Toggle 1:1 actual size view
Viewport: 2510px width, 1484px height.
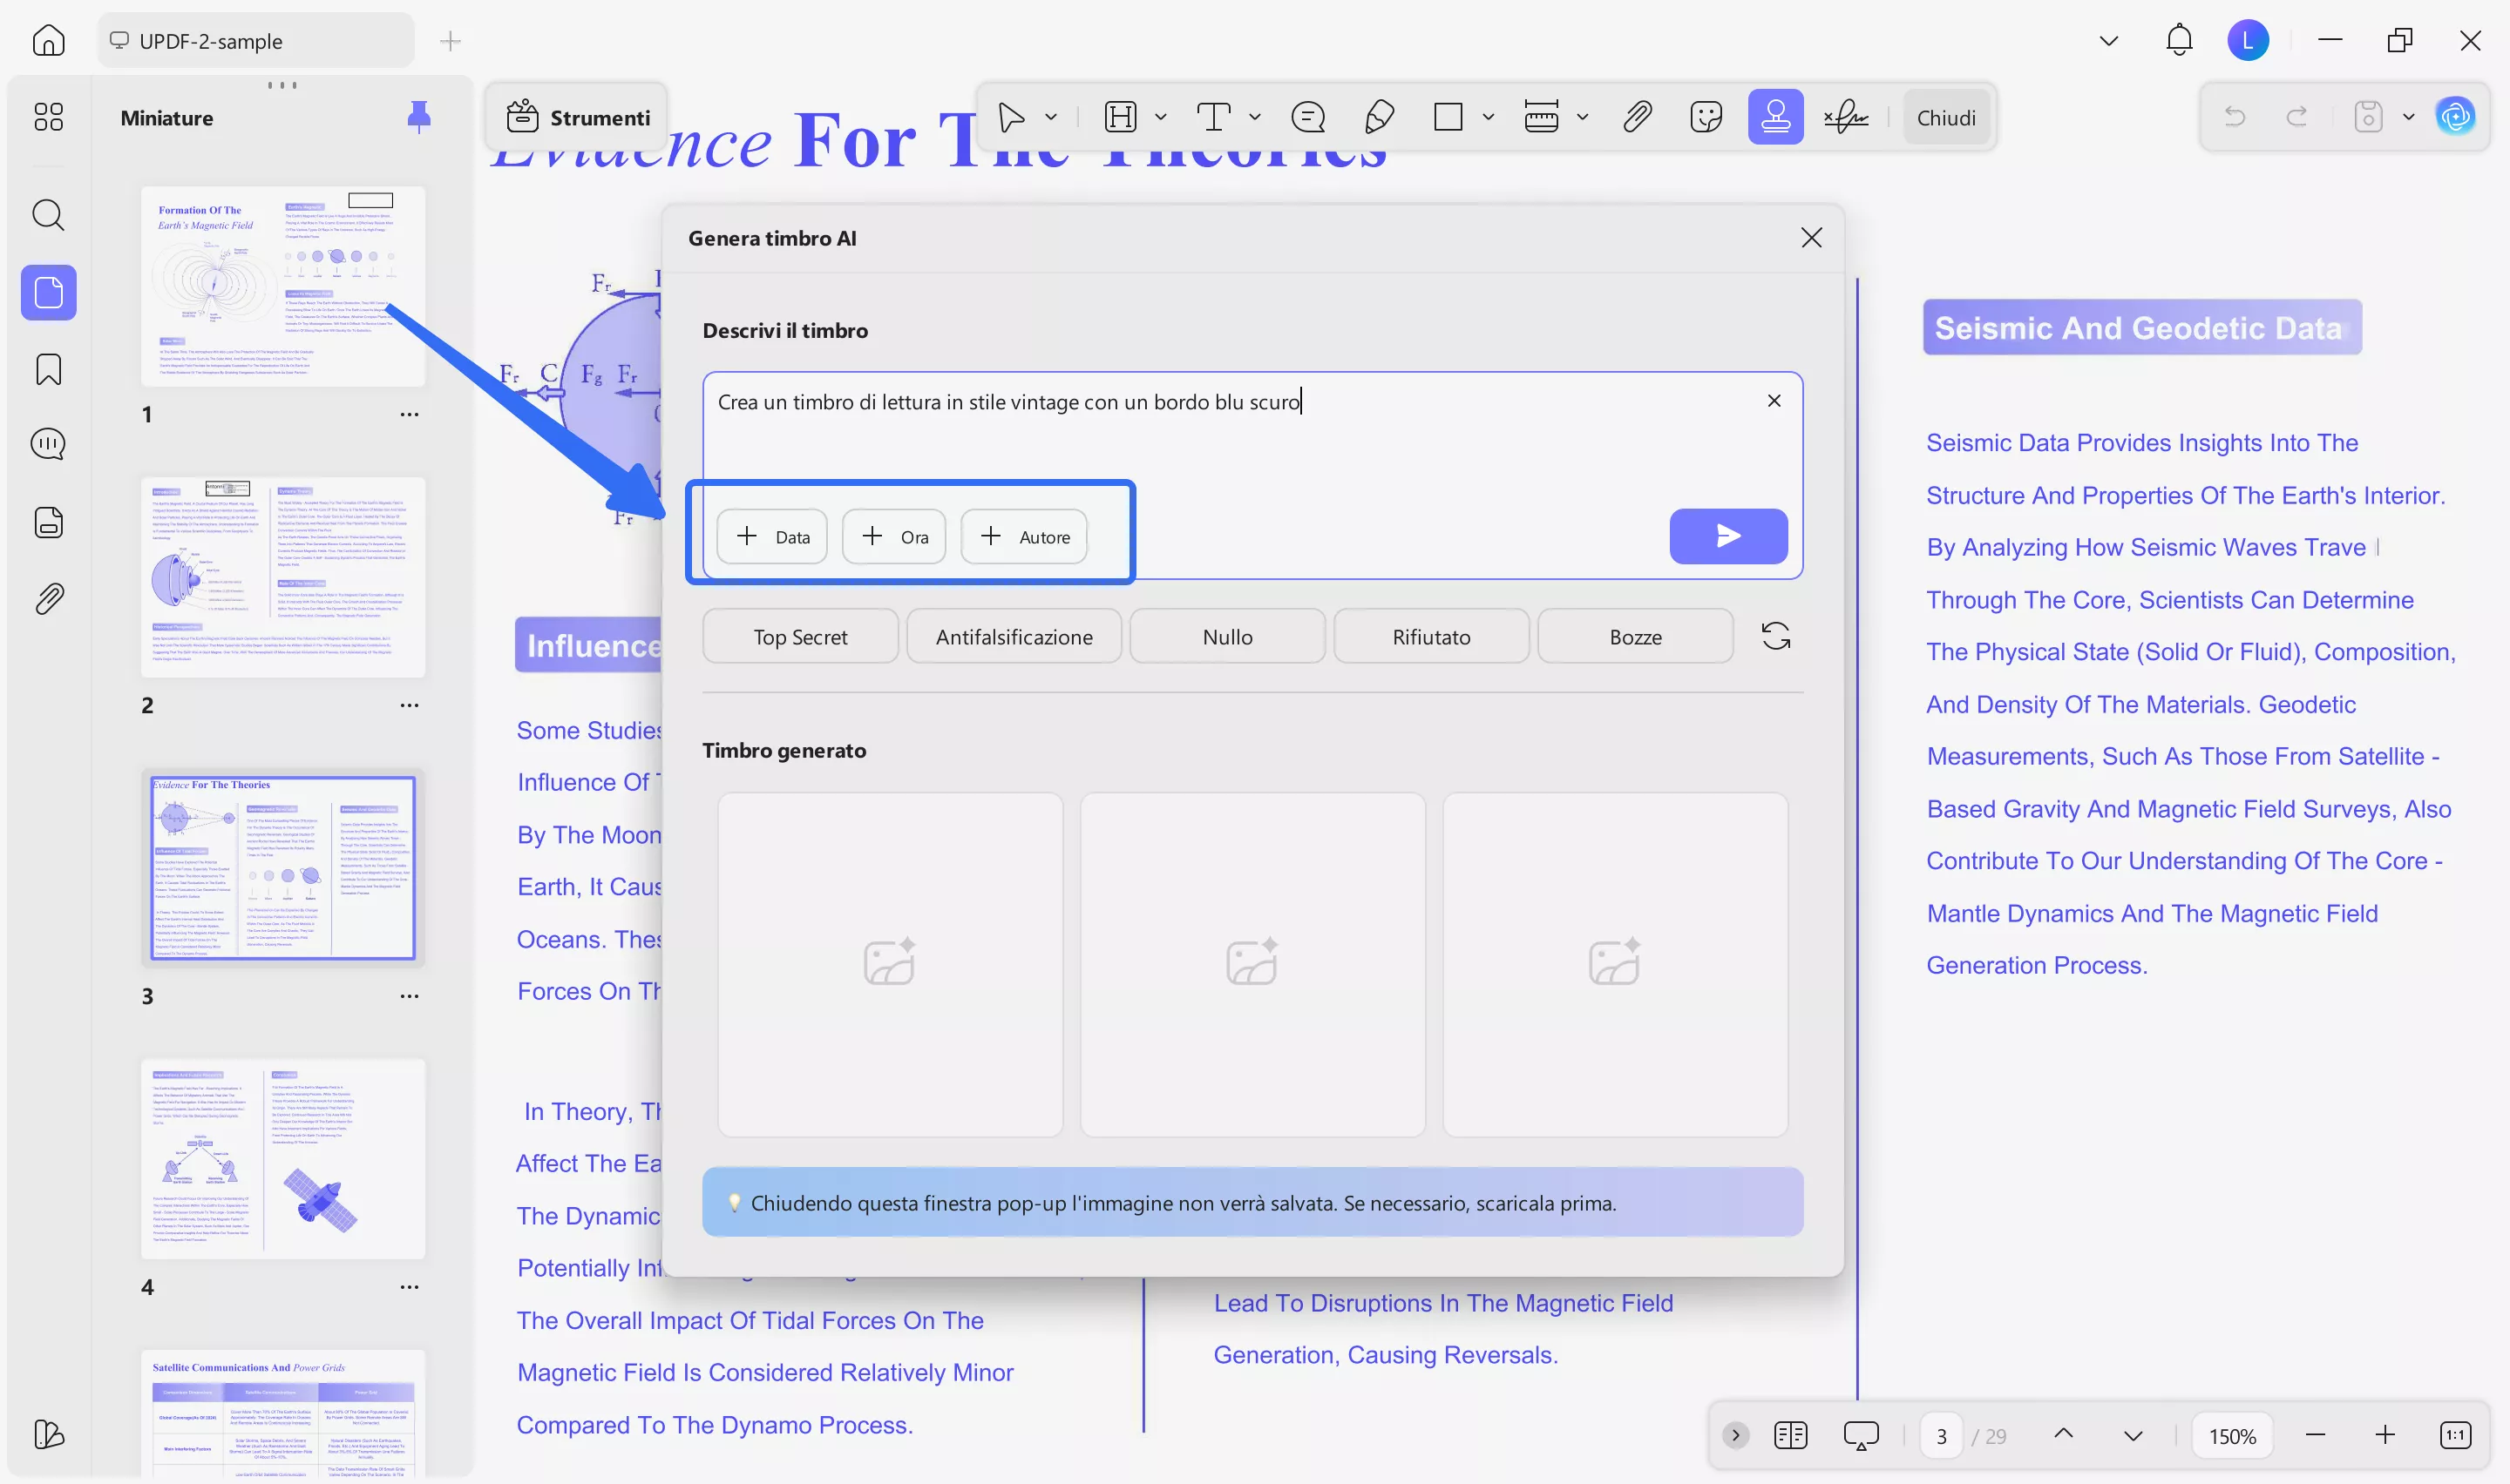tap(2456, 1434)
